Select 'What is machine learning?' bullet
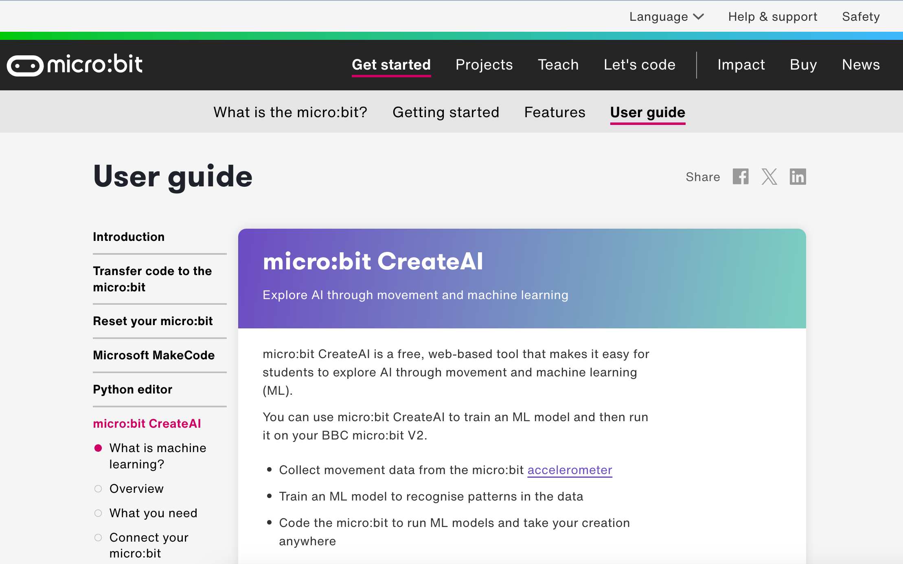 pyautogui.click(x=98, y=448)
